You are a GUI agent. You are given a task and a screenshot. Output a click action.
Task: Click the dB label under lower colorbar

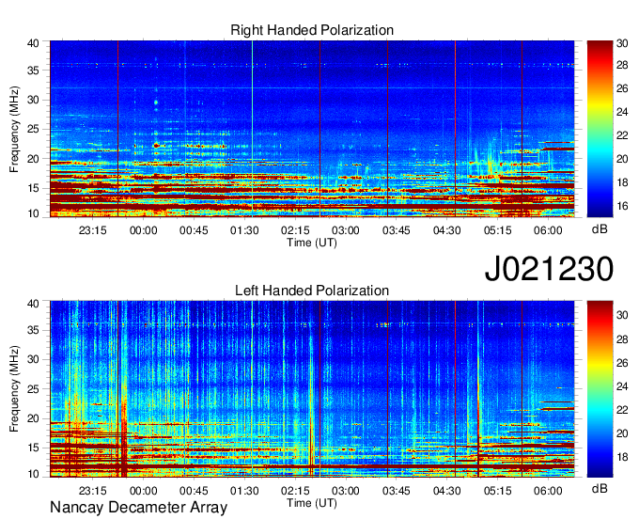pyautogui.click(x=600, y=489)
